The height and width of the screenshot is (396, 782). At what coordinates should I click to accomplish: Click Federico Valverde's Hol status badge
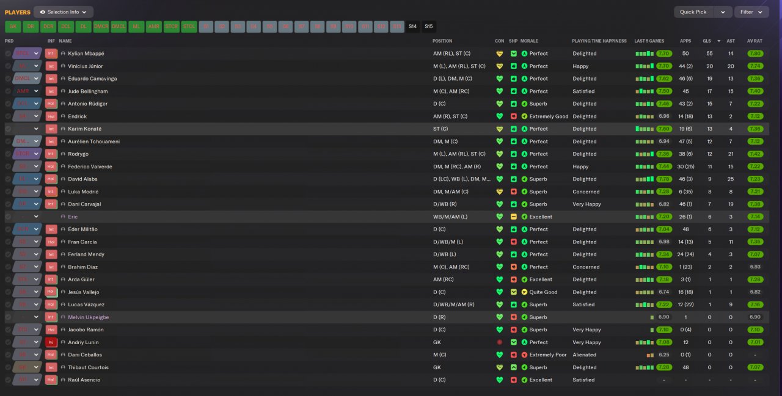[x=51, y=167]
